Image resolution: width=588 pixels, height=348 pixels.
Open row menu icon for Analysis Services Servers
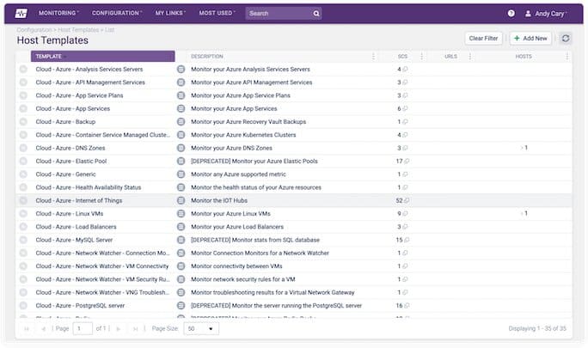click(x=181, y=69)
